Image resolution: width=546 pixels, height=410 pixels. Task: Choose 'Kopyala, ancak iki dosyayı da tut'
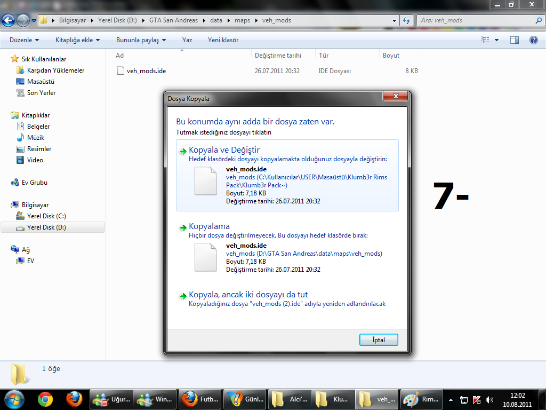287,299
